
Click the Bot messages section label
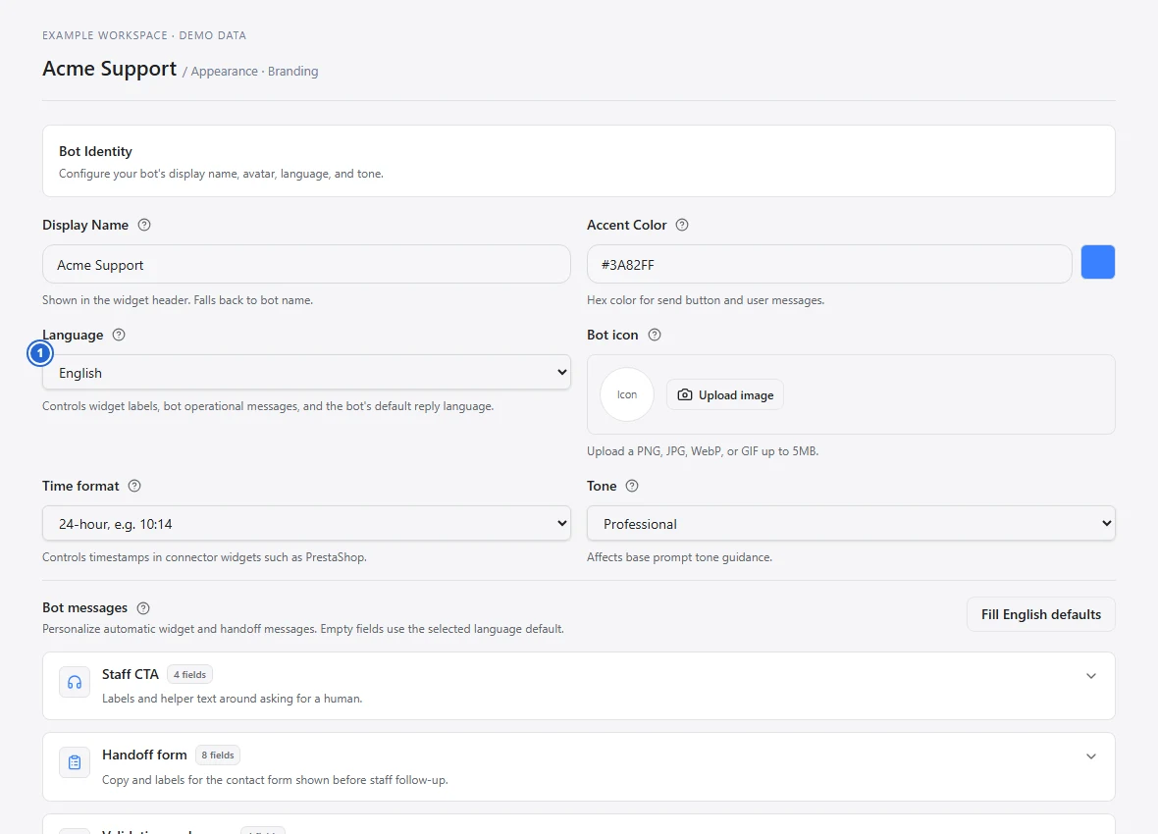click(85, 608)
